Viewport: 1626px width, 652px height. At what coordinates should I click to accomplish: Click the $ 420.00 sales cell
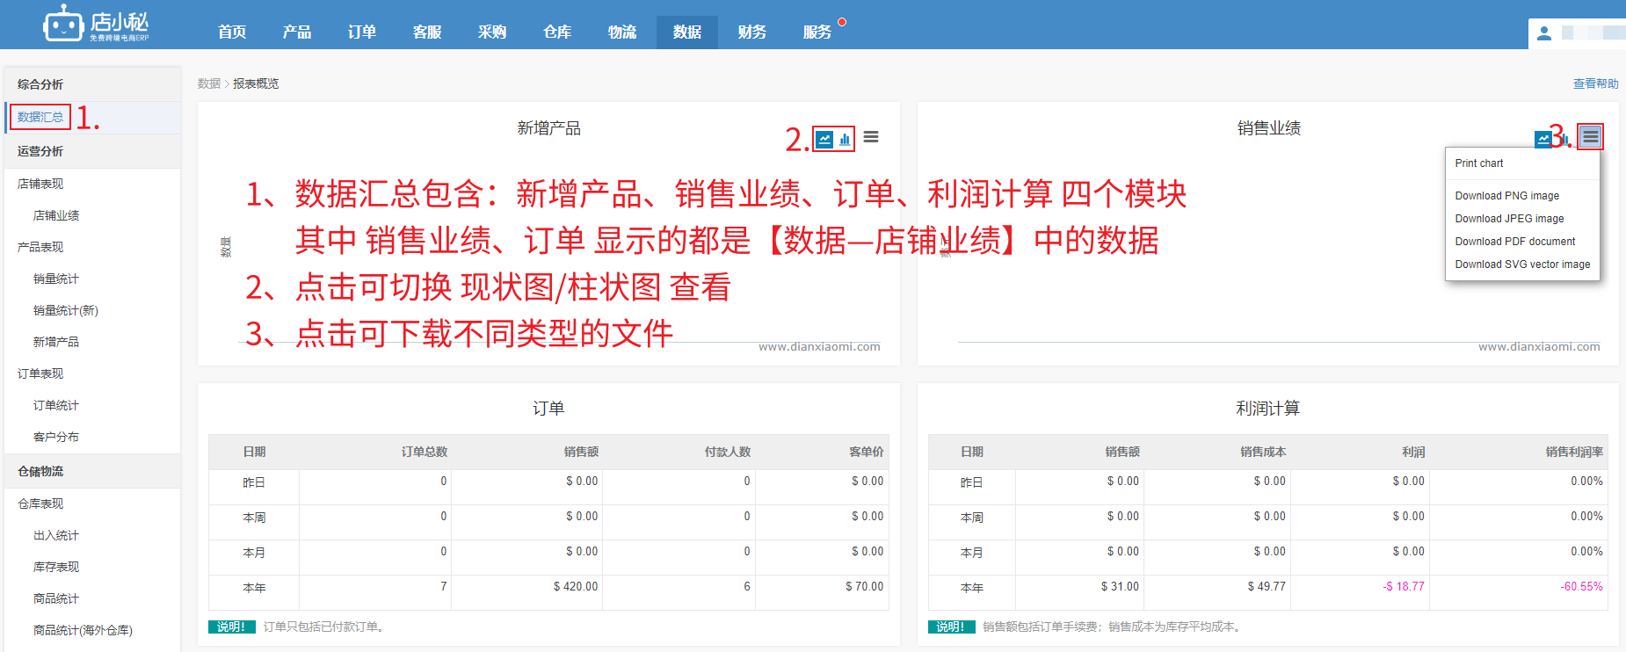(576, 586)
